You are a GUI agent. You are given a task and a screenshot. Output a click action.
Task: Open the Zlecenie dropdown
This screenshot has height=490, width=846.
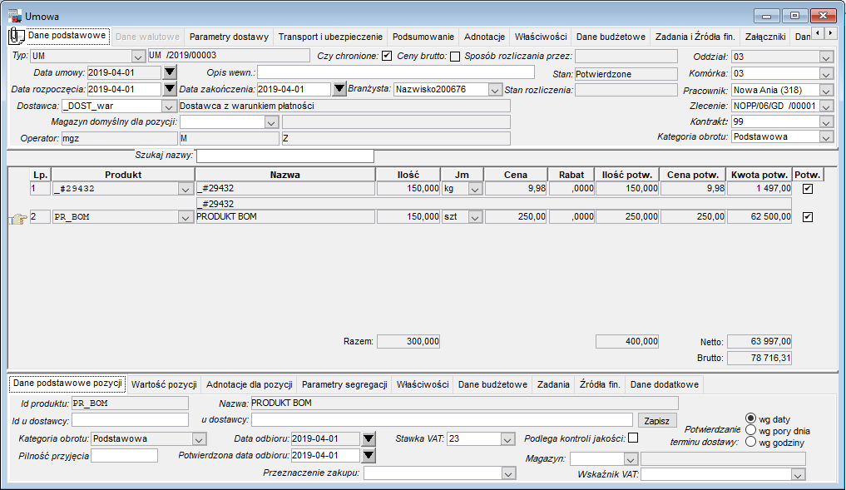[826, 106]
